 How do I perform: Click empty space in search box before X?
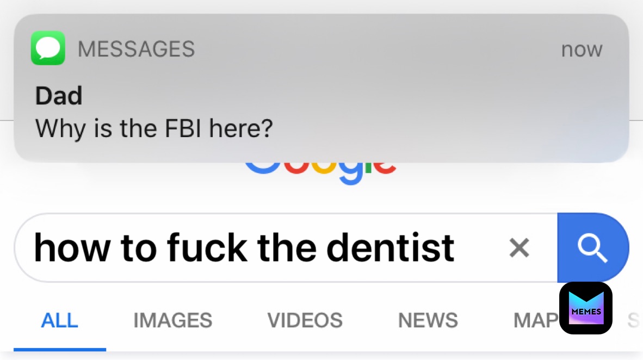[479, 248]
